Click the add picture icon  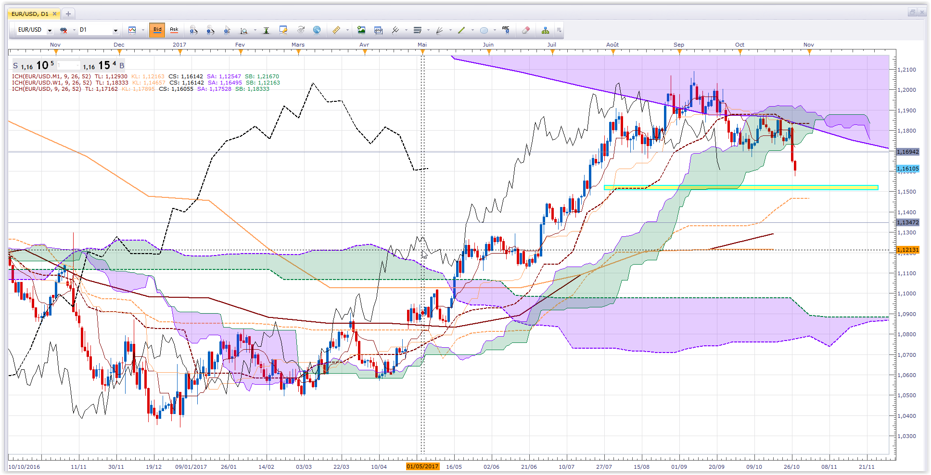tap(361, 30)
